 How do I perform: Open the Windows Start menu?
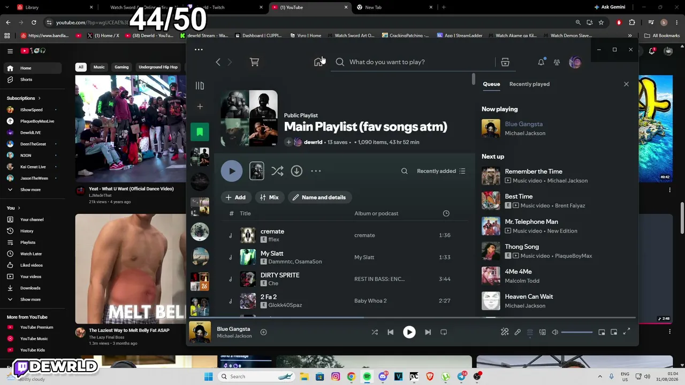208,376
